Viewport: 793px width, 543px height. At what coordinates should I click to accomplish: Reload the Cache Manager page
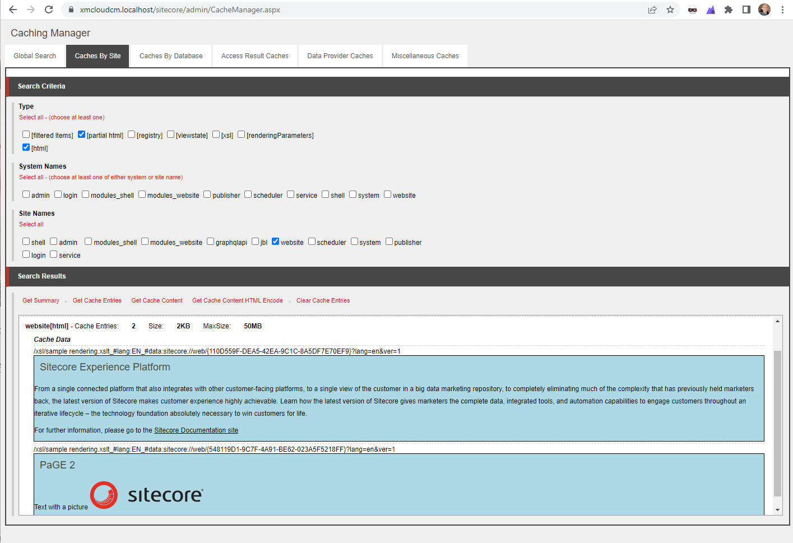click(x=49, y=10)
